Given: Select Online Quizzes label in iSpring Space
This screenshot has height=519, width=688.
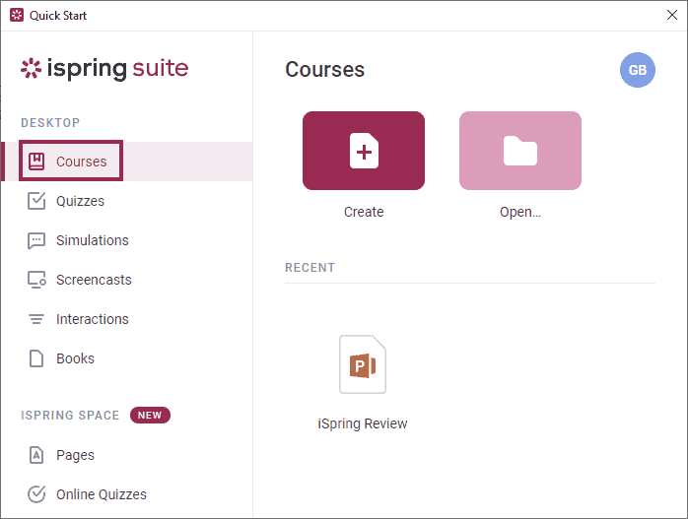Looking at the screenshot, I should pos(102,494).
